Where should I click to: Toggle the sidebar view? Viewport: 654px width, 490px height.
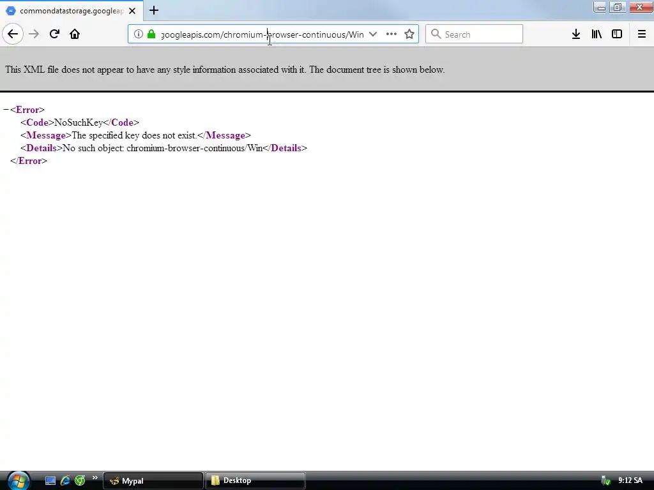point(617,34)
